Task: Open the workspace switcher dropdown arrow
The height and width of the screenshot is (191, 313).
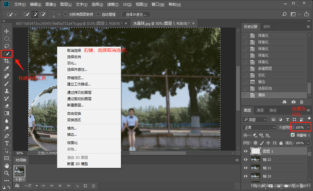Action: point(299,14)
